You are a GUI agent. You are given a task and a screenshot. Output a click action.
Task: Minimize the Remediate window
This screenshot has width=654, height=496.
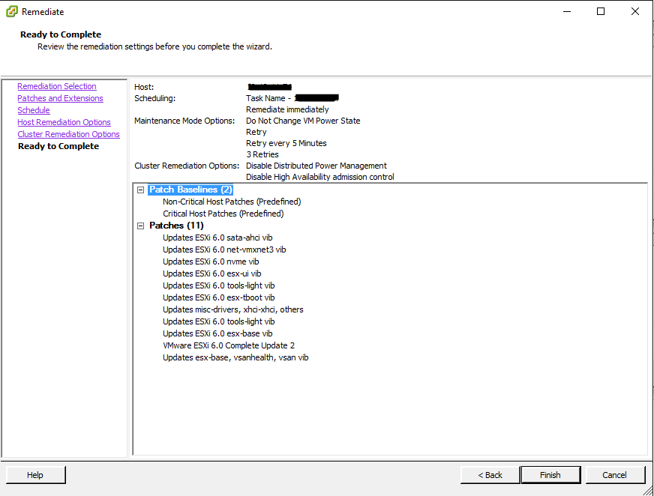coord(567,11)
